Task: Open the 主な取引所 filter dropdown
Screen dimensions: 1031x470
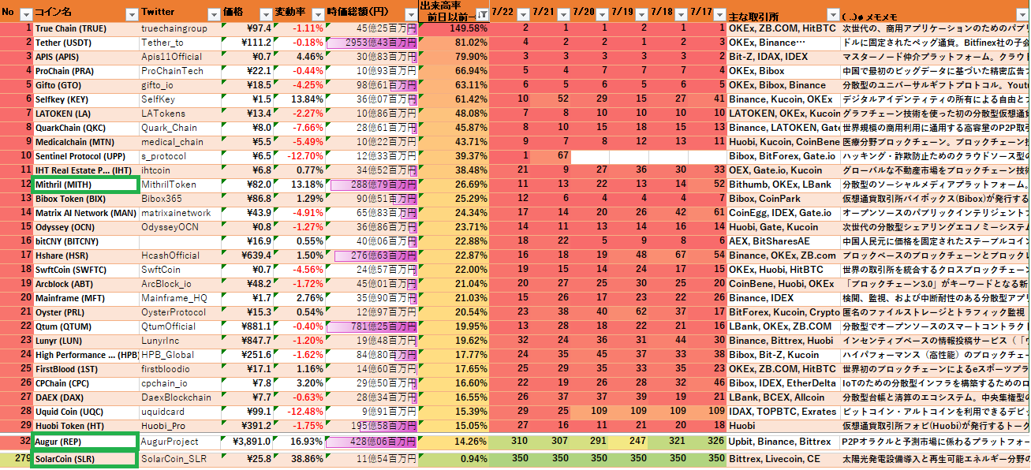Action: pos(833,15)
